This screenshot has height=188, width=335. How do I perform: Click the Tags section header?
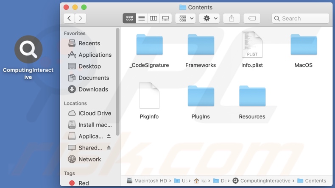[x=70, y=174]
